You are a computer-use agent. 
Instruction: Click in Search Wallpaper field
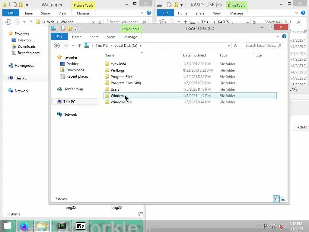point(128,22)
